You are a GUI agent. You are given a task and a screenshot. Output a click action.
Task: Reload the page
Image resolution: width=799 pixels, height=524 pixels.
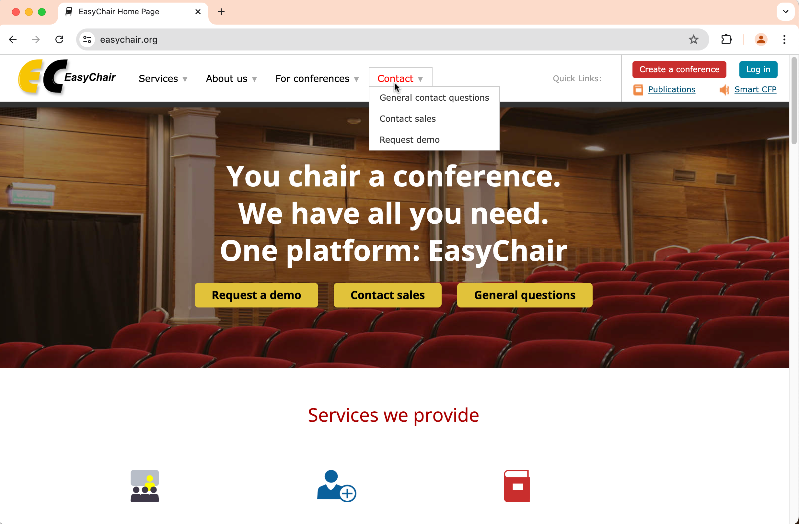coord(59,39)
